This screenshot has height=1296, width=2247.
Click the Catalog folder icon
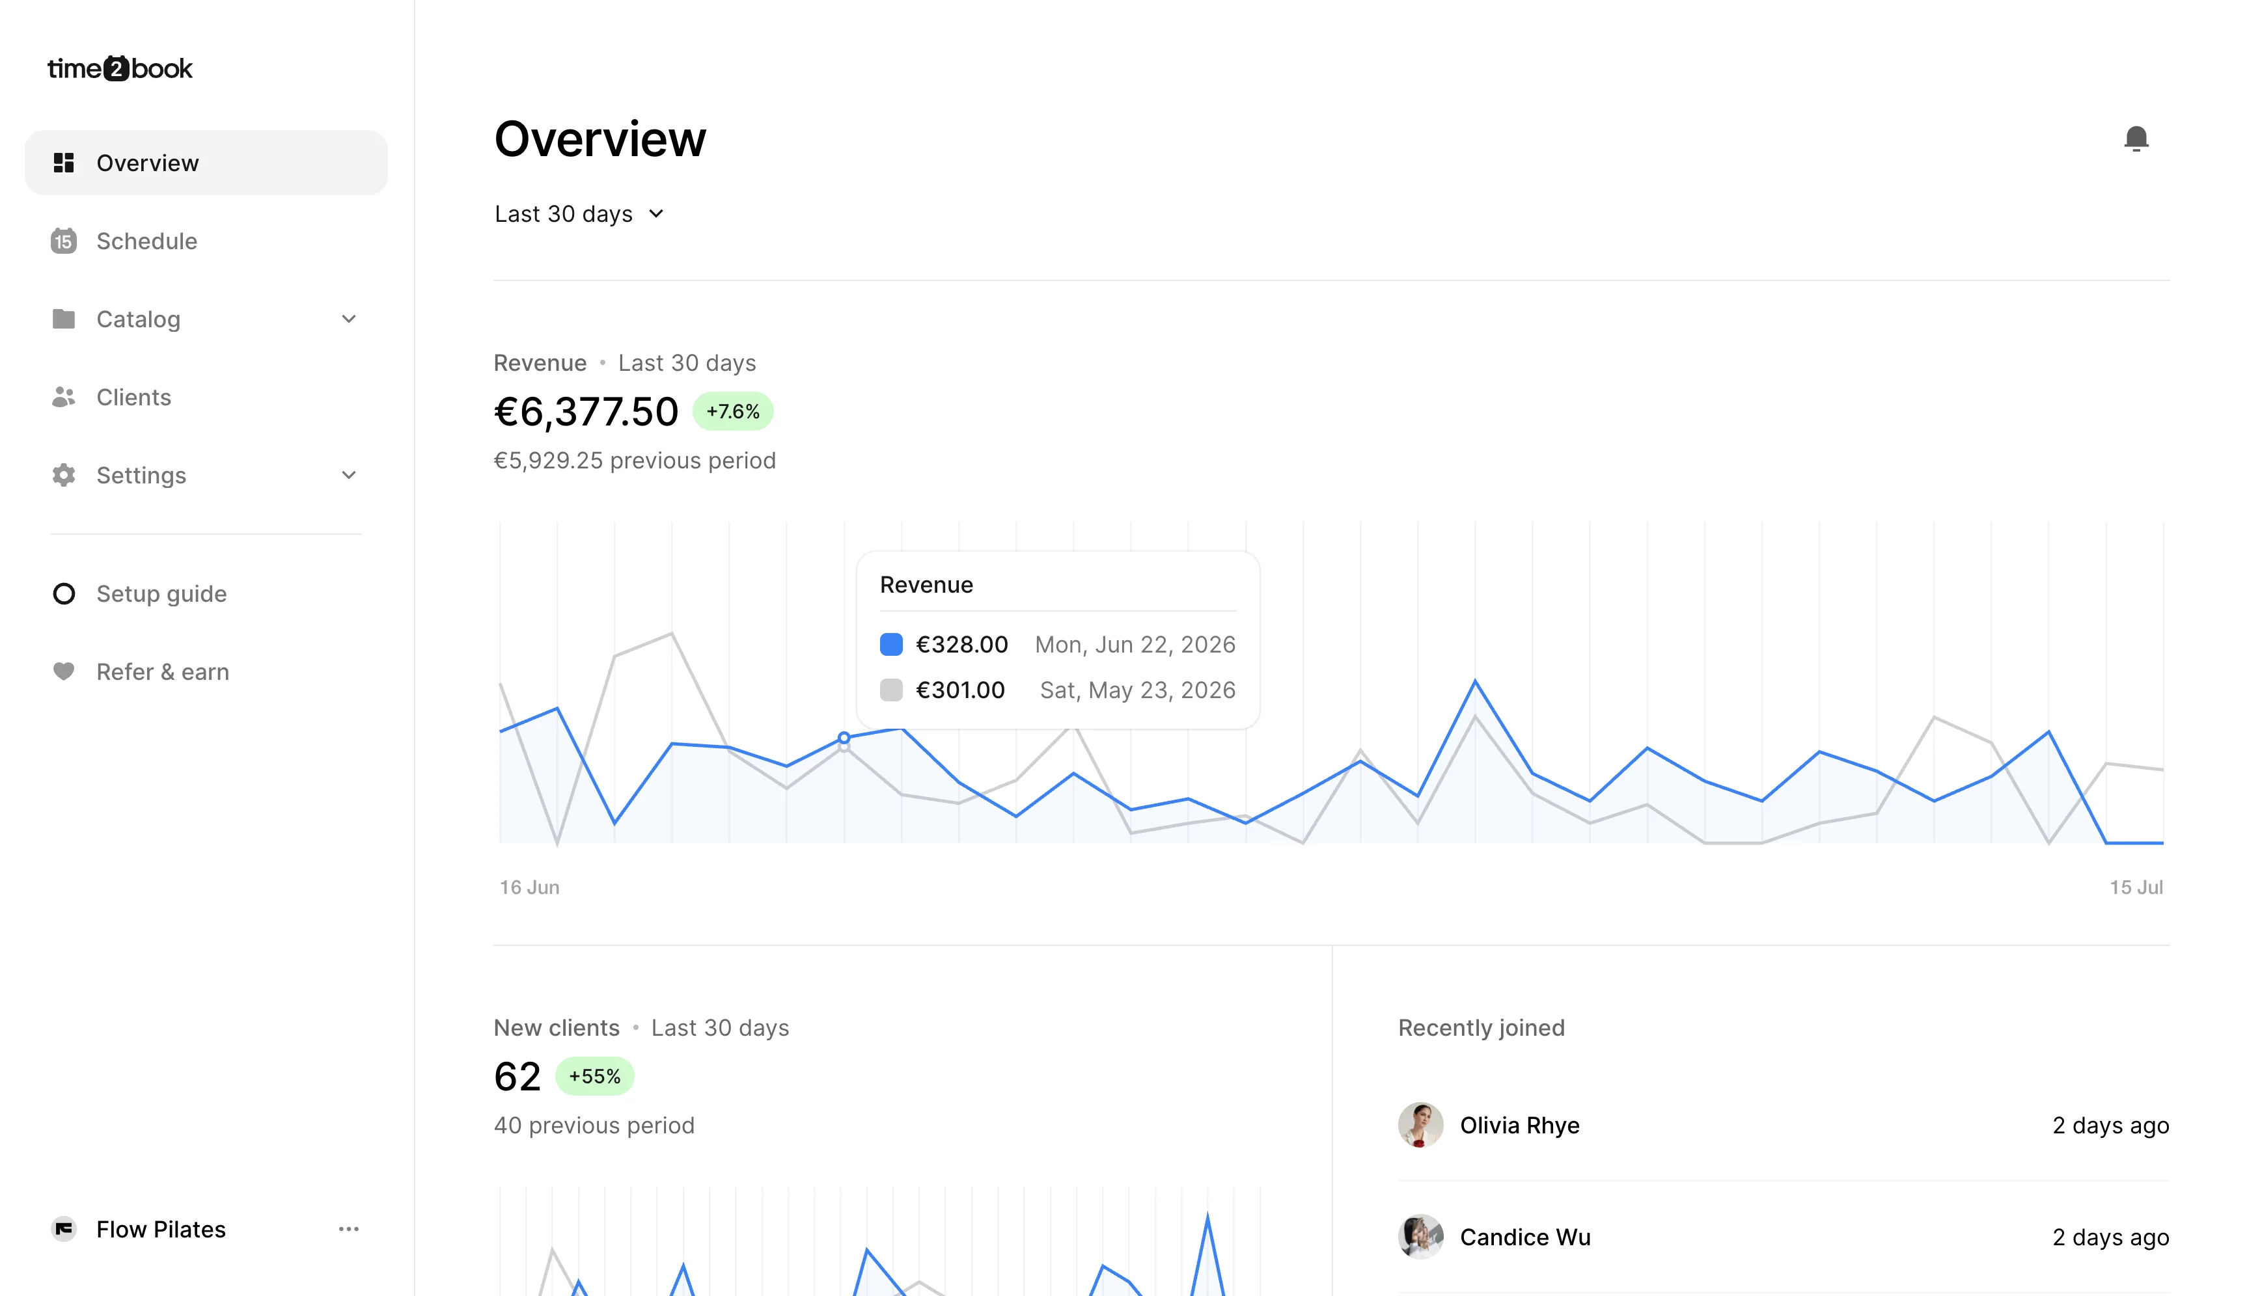(63, 319)
